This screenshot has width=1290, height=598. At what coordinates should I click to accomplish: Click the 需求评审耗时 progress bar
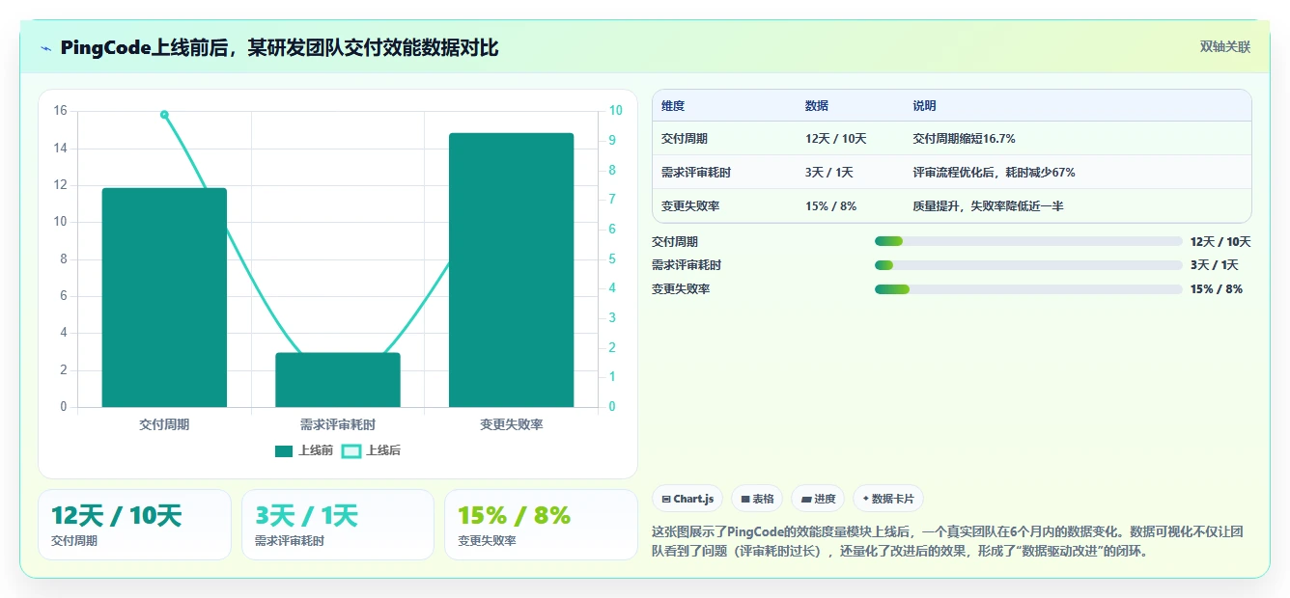tap(1028, 265)
